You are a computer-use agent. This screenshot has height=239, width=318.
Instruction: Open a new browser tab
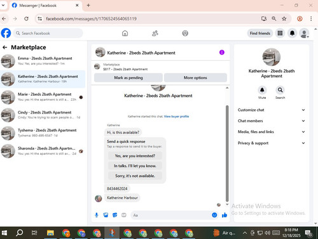[88, 5]
